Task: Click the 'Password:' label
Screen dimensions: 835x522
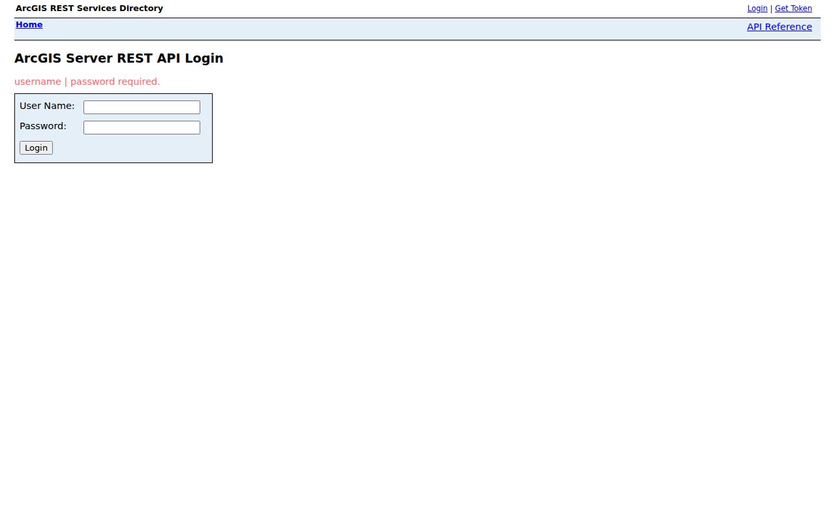Action: [43, 126]
